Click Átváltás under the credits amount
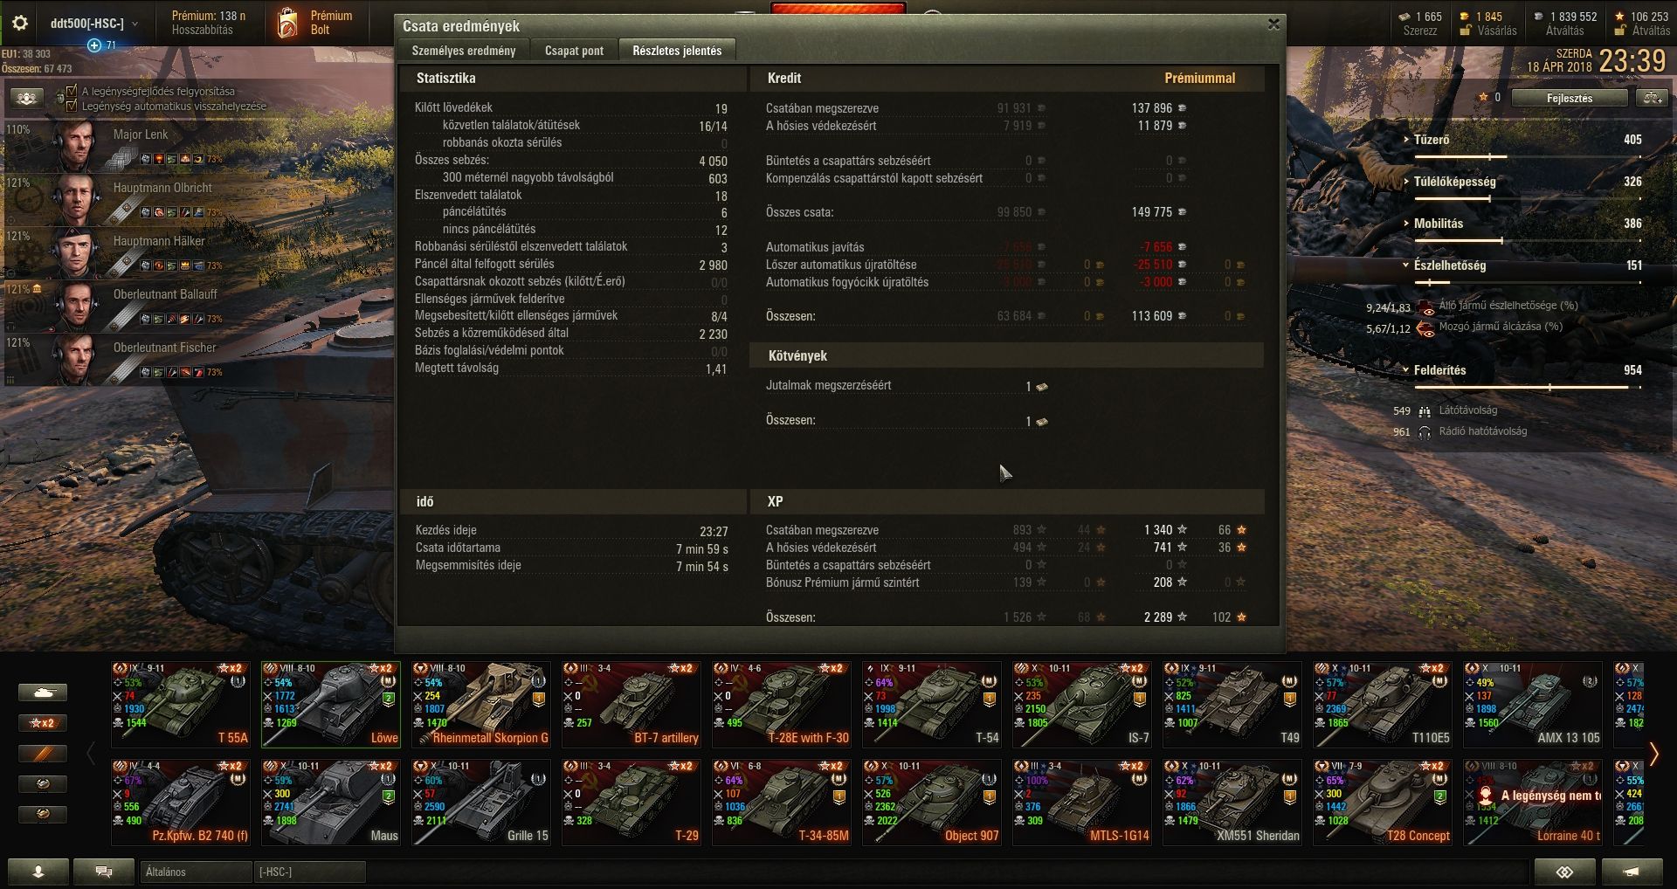 [1564, 31]
